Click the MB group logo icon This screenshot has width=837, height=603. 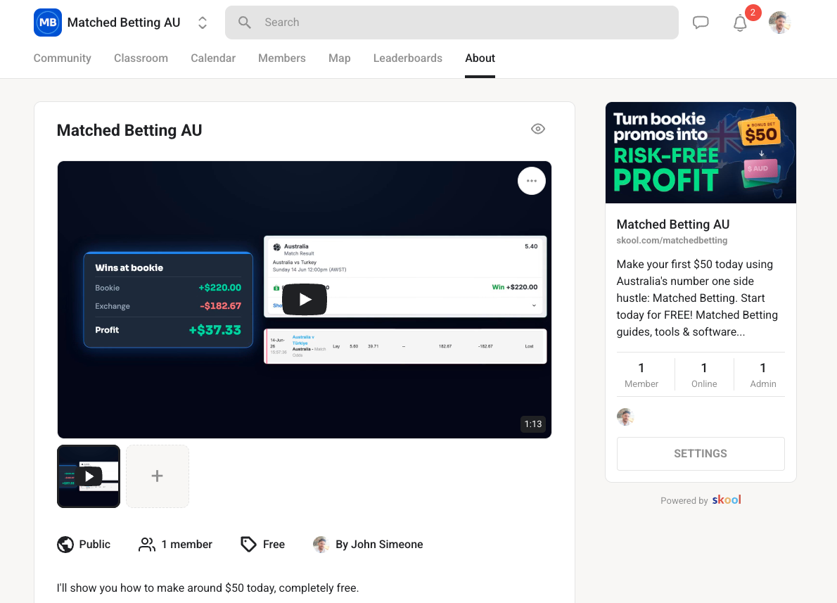point(48,23)
